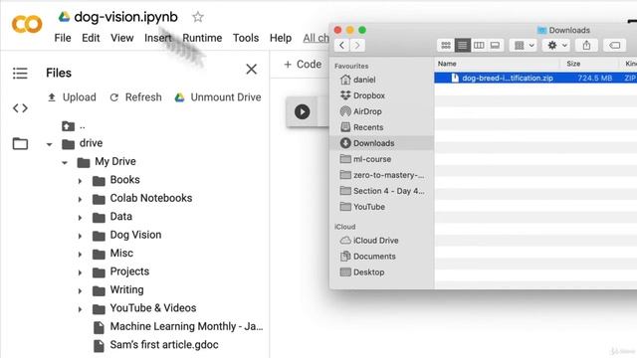Image resolution: width=637 pixels, height=358 pixels.
Task: Select Machine Learning Monthly file
Action: 178,327
